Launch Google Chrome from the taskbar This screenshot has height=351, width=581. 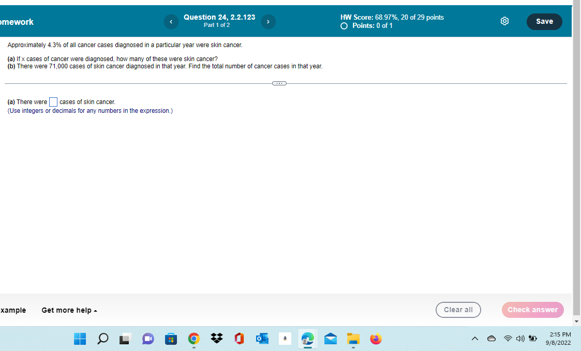(x=193, y=339)
